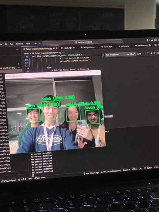
Task: Toggle primary side bar layout icon
Action: pyautogui.click(x=148, y=40)
